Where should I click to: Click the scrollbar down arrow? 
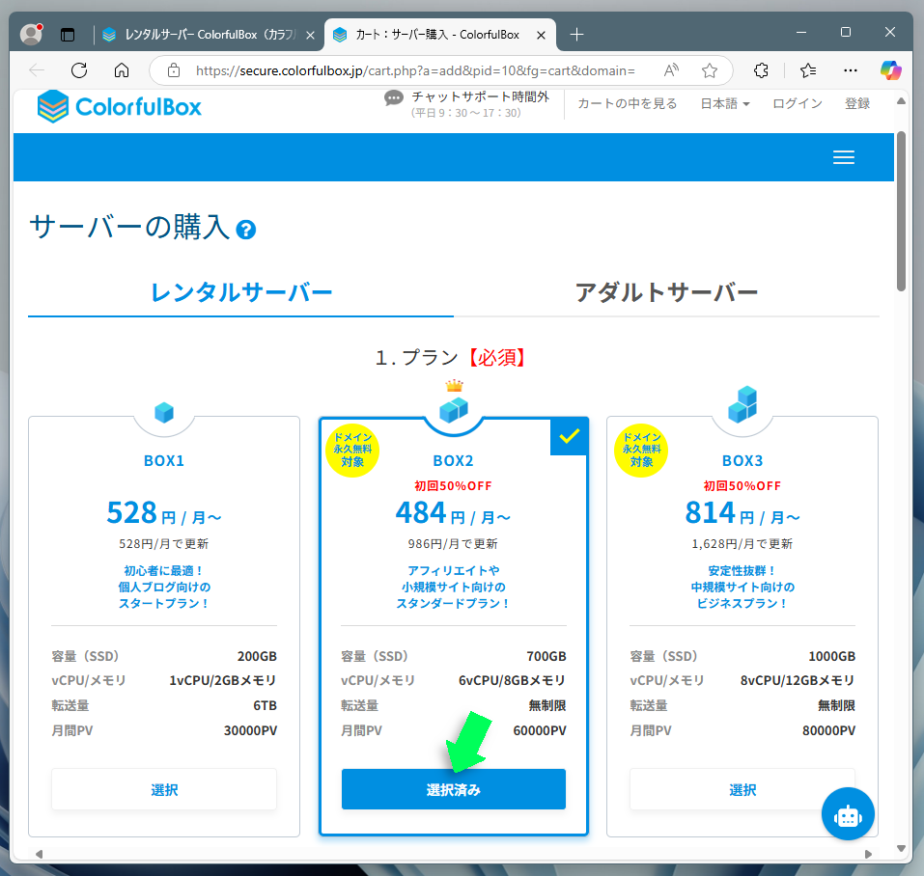[x=901, y=848]
